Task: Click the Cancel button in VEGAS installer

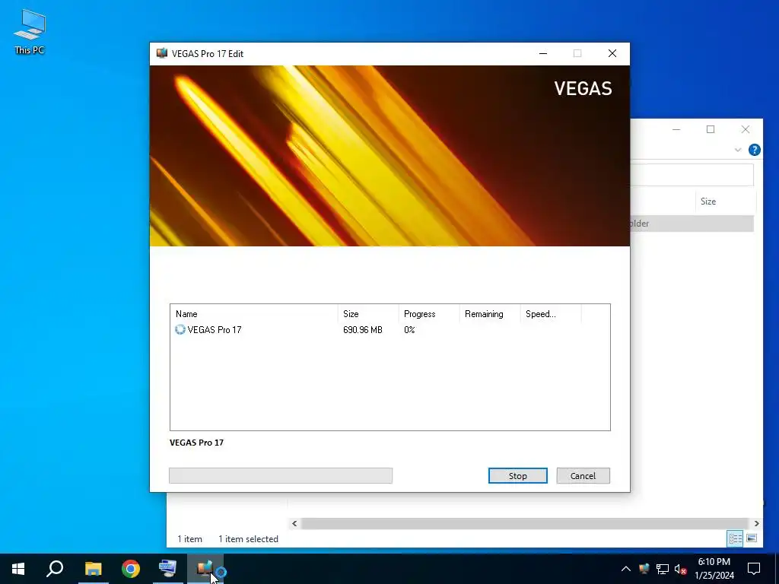Action: 583,476
